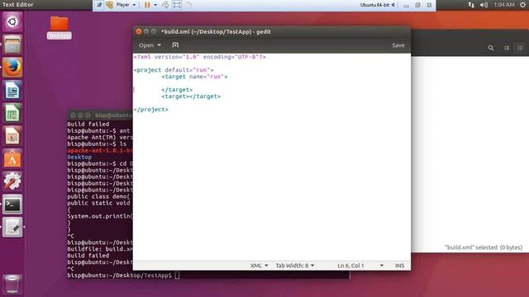Click the "build.xml" selected (0 bytes) status
Image resolution: width=529 pixels, height=297 pixels.
pos(484,247)
